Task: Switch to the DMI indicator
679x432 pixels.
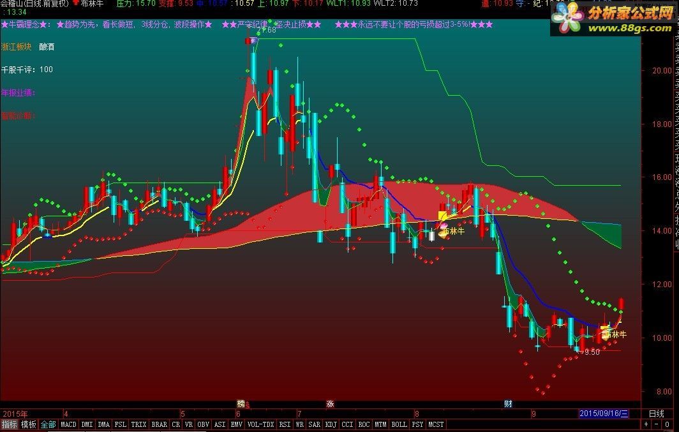Action: tap(87, 424)
